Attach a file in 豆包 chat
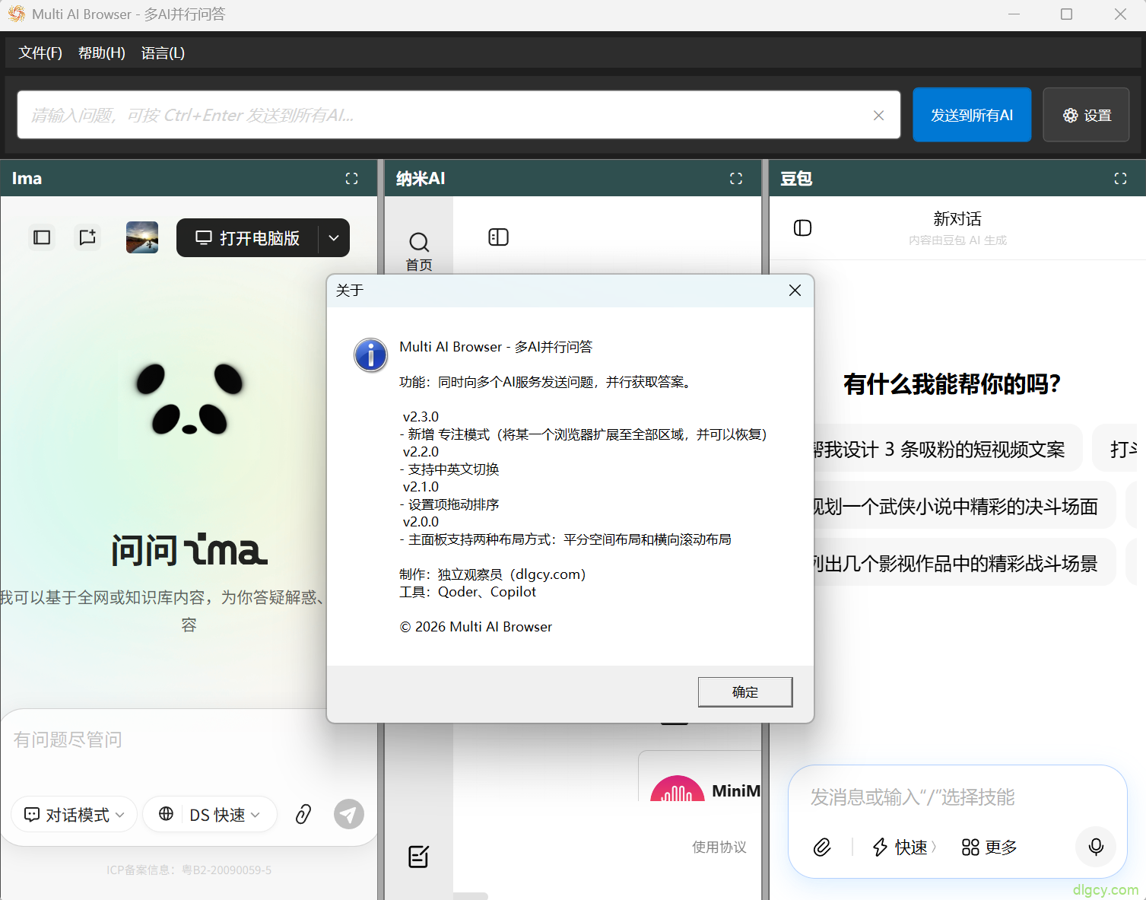Screen dimensions: 1146x900 coord(822,847)
